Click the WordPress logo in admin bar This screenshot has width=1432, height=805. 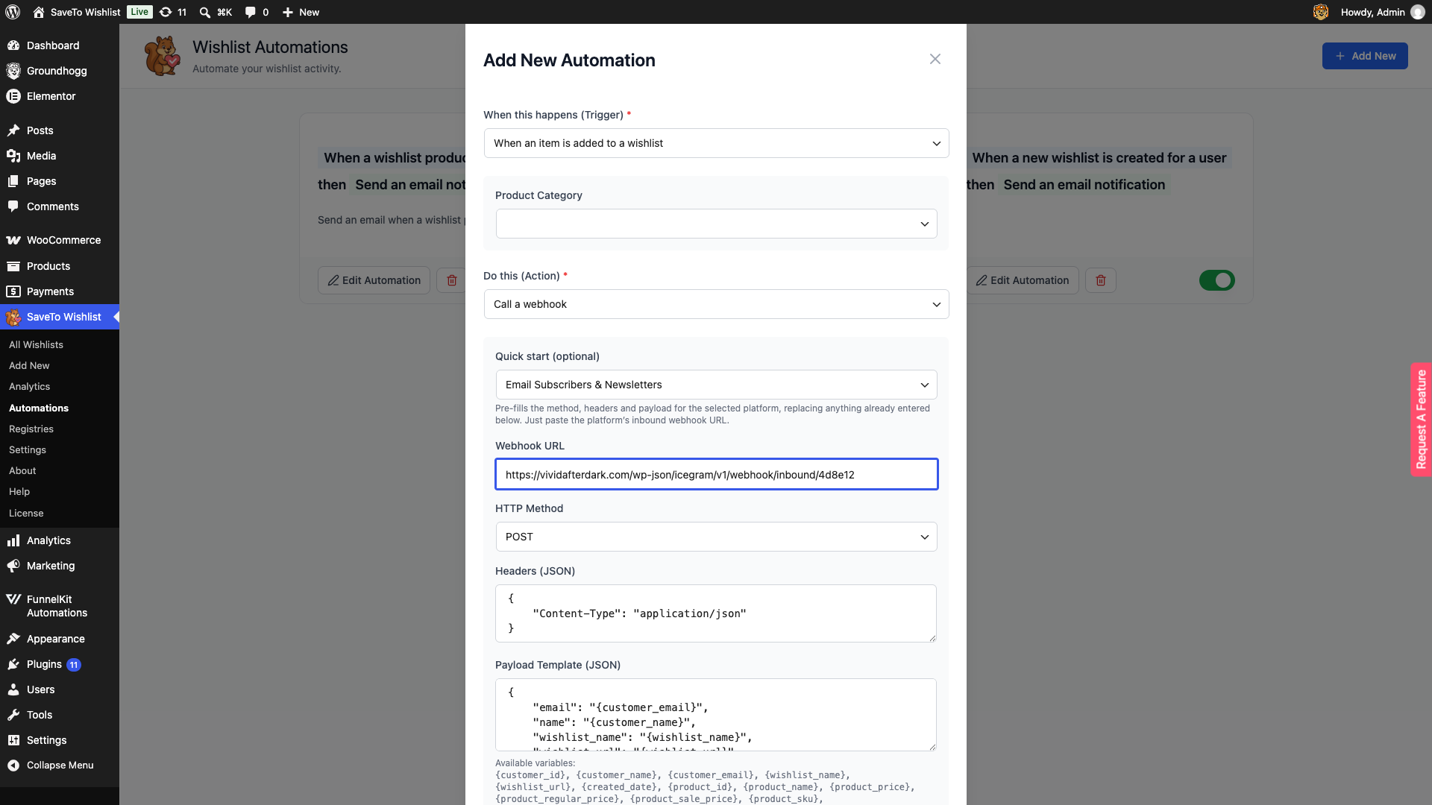click(13, 12)
